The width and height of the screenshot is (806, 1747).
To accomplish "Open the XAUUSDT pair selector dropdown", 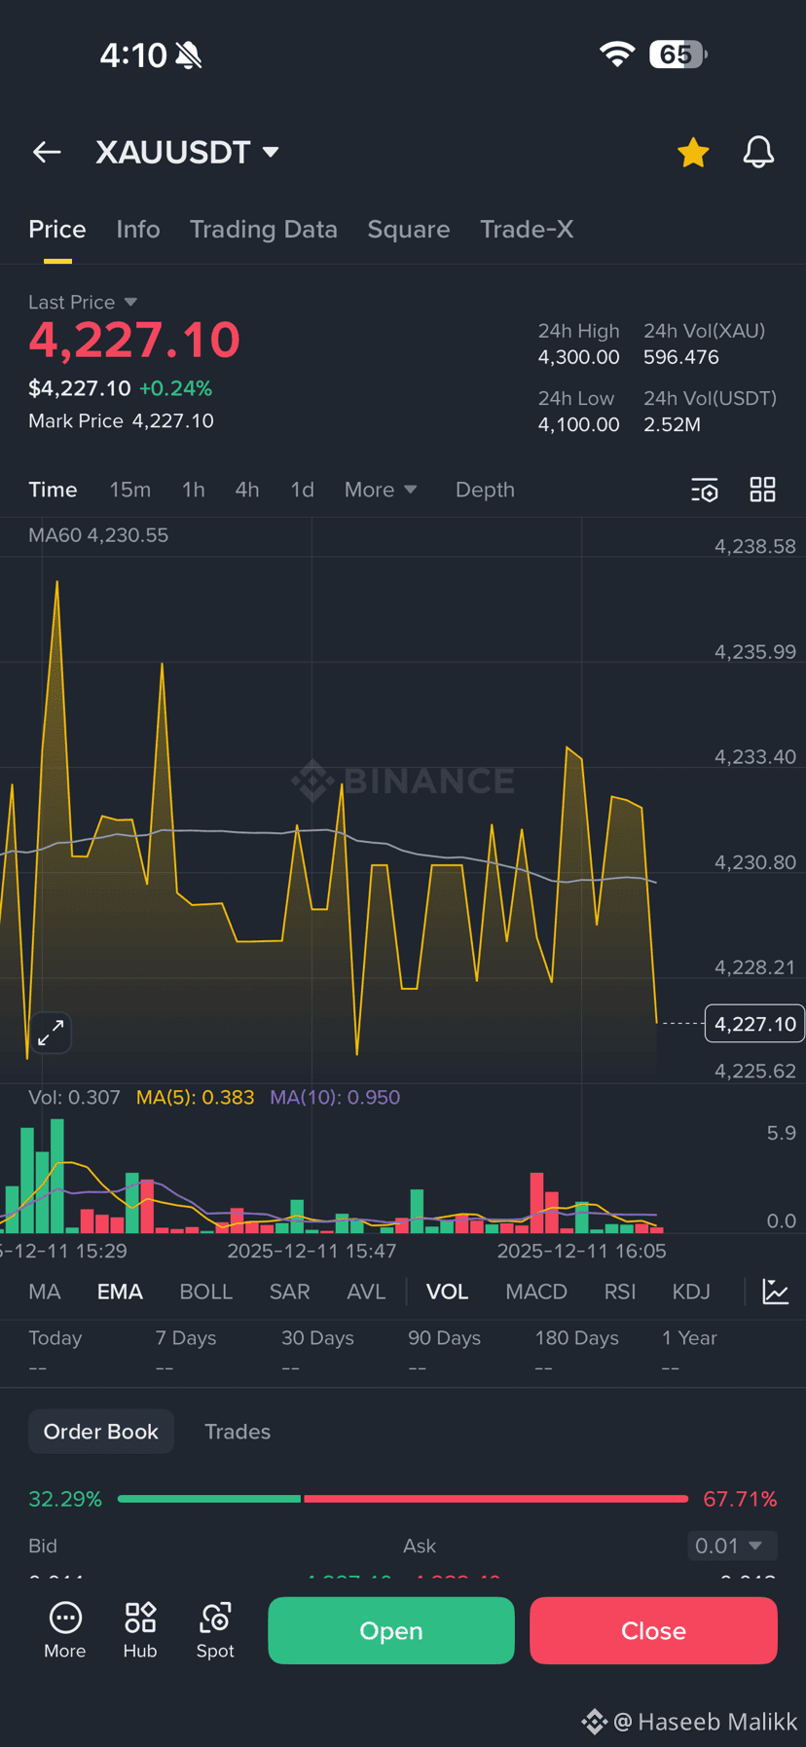I will point(187,152).
